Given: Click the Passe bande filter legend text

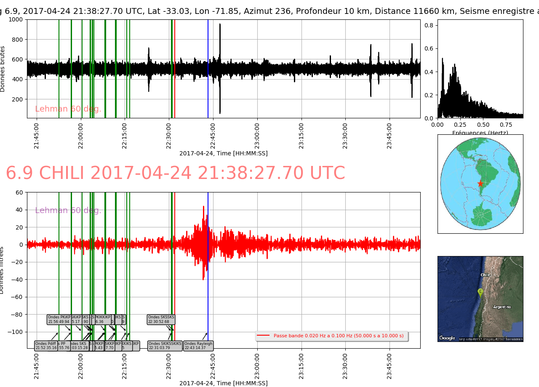Looking at the screenshot, I should (x=338, y=336).
